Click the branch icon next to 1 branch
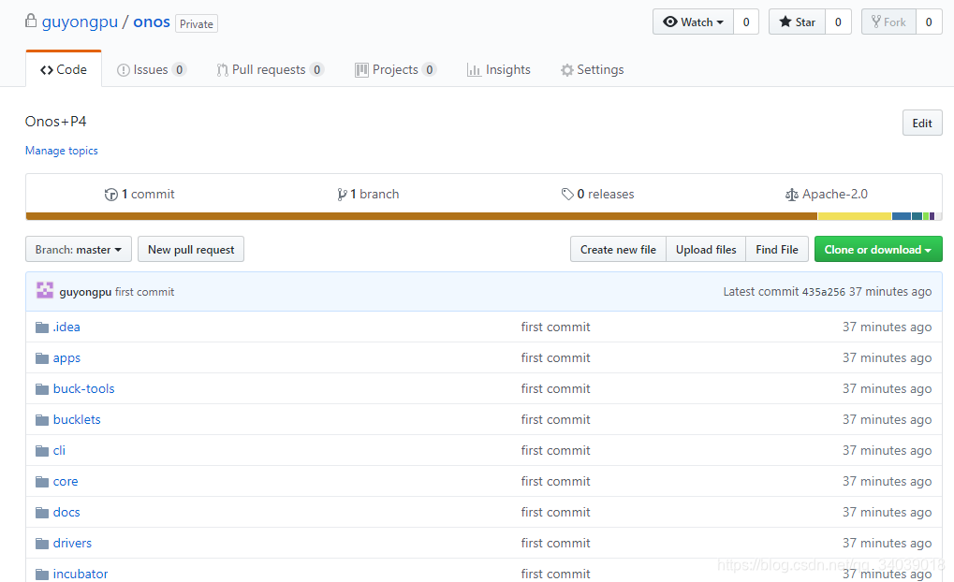 click(x=342, y=195)
